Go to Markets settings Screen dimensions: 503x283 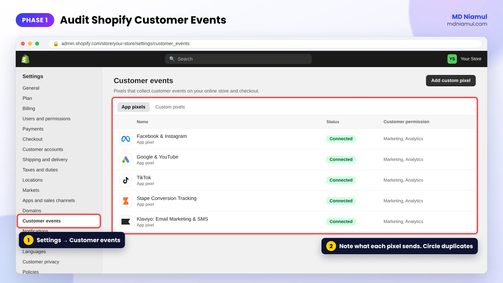click(31, 190)
